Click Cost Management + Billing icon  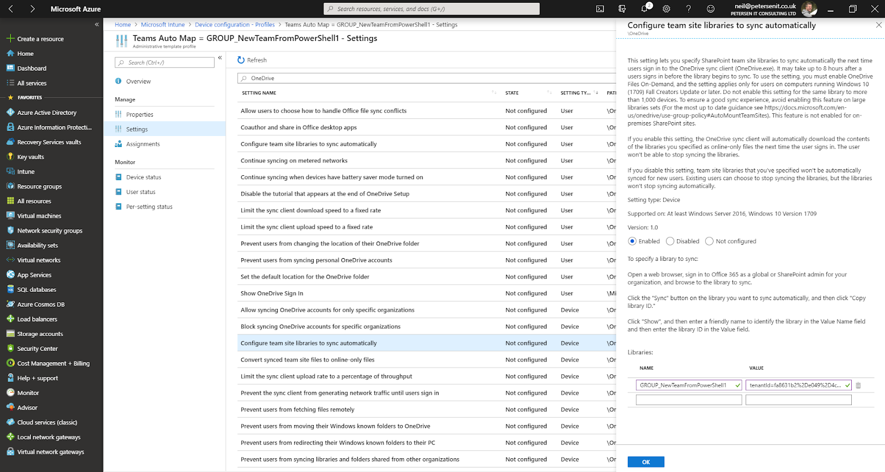click(x=10, y=363)
